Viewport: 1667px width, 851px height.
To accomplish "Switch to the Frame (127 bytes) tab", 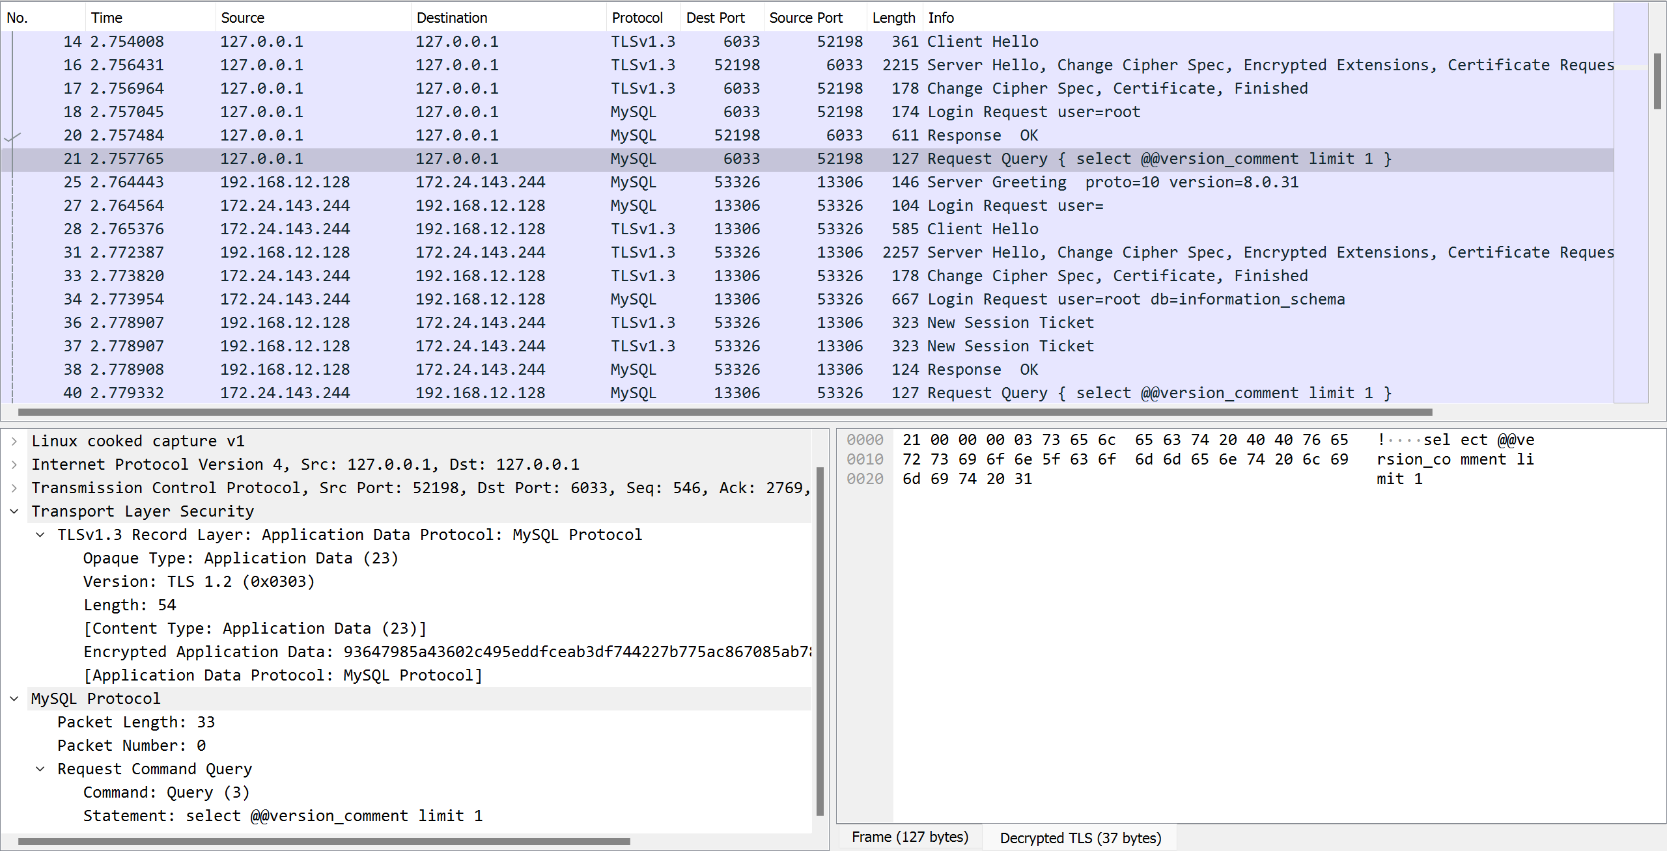I will [x=909, y=837].
